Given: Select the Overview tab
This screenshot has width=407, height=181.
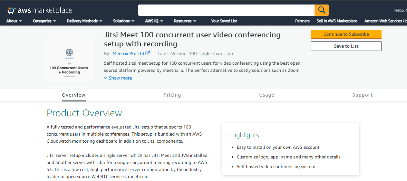Looking at the screenshot, I should [73, 95].
